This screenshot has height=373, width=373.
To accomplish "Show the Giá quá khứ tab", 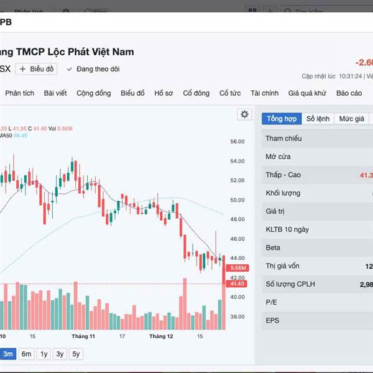I will (x=307, y=93).
